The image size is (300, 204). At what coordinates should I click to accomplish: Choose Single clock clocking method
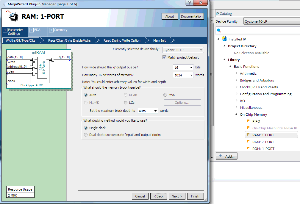pos(86,128)
